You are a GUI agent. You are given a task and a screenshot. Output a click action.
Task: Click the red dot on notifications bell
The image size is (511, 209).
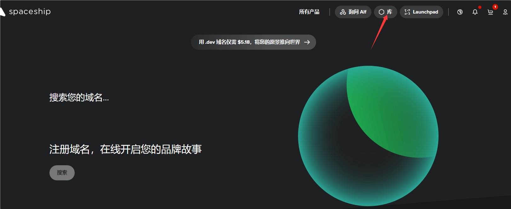click(479, 7)
